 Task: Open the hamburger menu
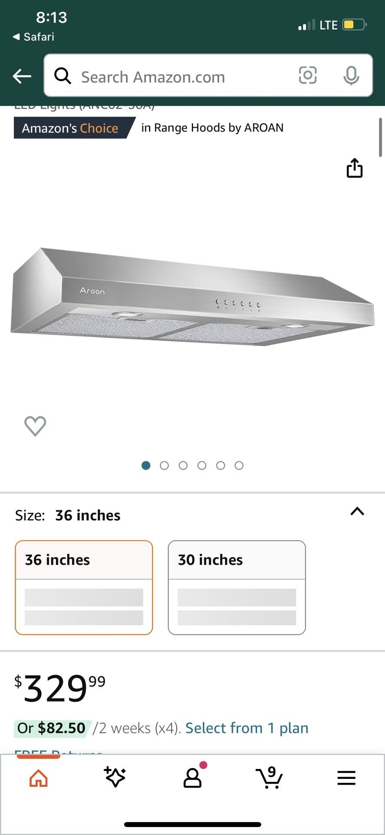point(346,778)
